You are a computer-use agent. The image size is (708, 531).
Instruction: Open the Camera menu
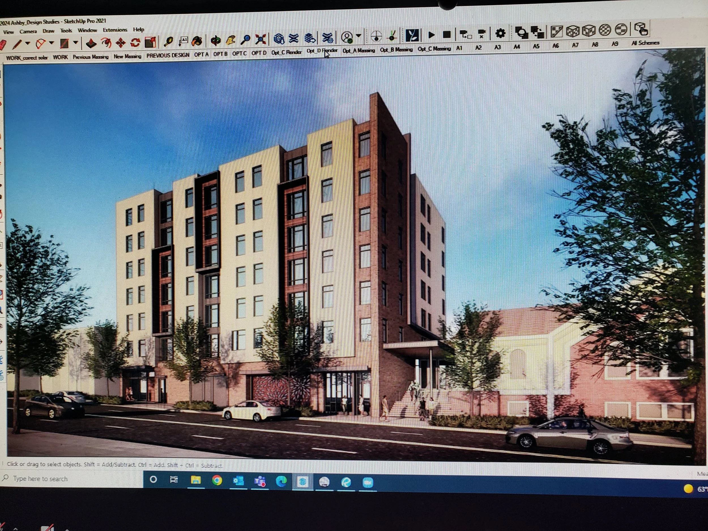pos(28,31)
